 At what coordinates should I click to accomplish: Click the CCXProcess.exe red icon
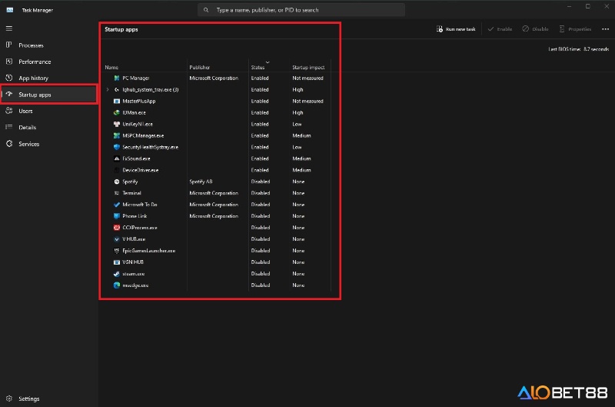click(x=117, y=228)
